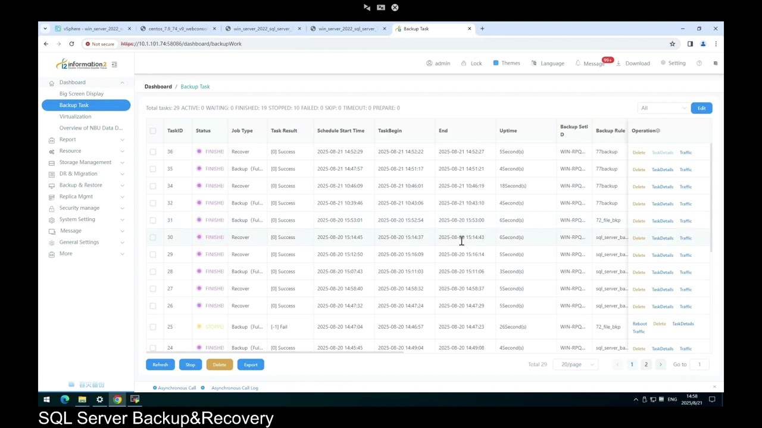Screen dimensions: 762x428
Task: Launch Microsoft Edge from the taskbar
Action: point(64,399)
